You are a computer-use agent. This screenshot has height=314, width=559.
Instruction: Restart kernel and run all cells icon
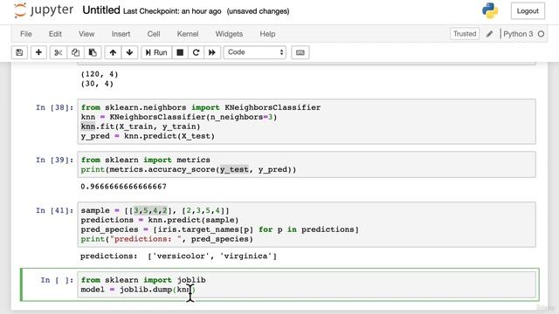[x=211, y=52]
